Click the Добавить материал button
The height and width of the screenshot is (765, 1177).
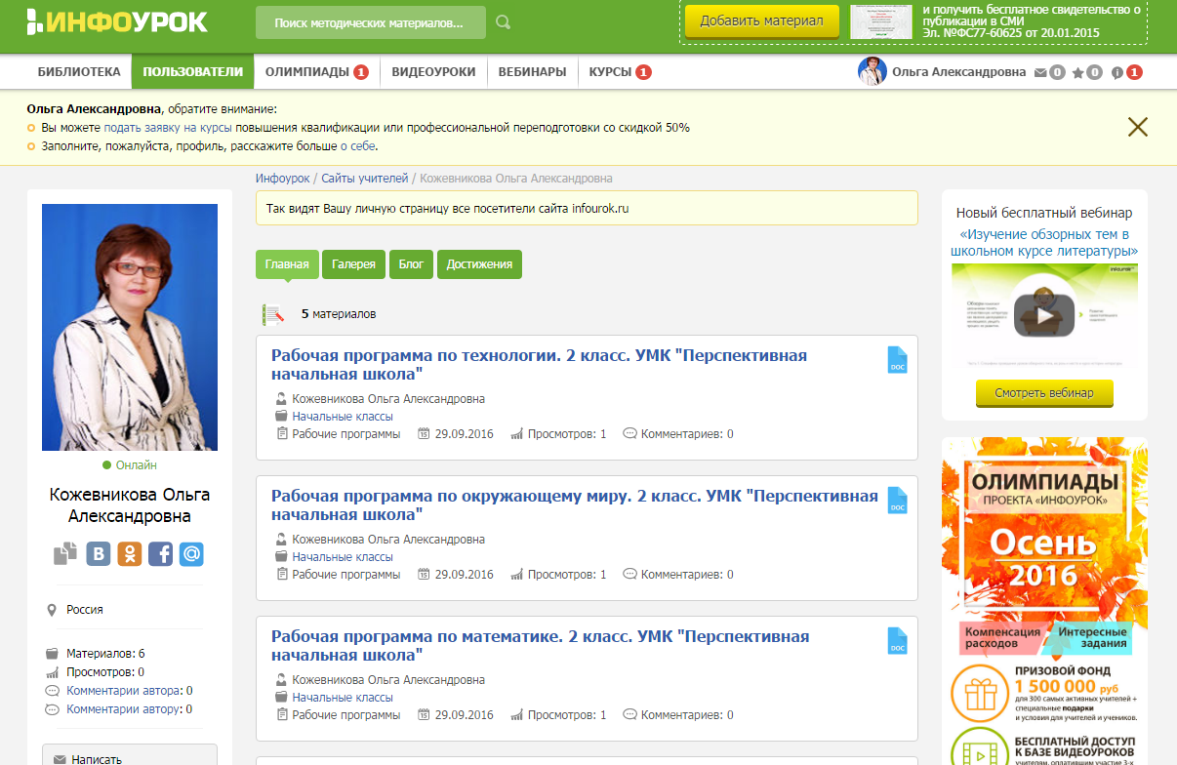(x=760, y=20)
